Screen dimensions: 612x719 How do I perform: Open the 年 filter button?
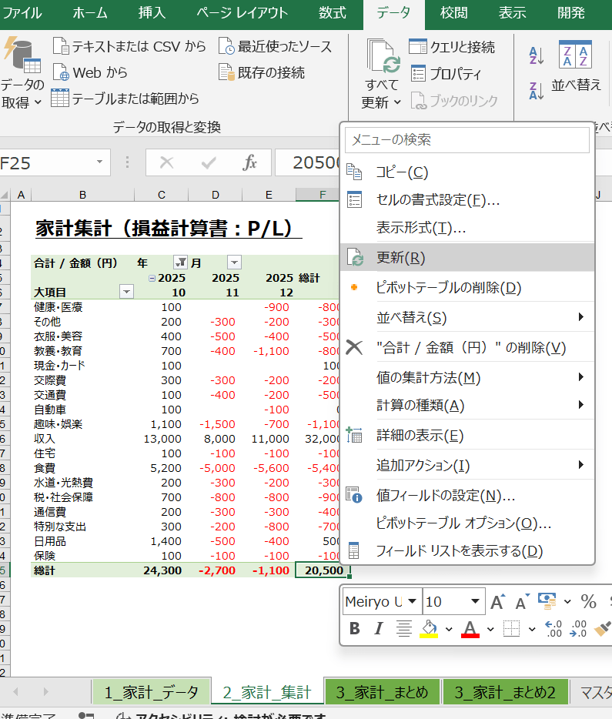pos(180,263)
